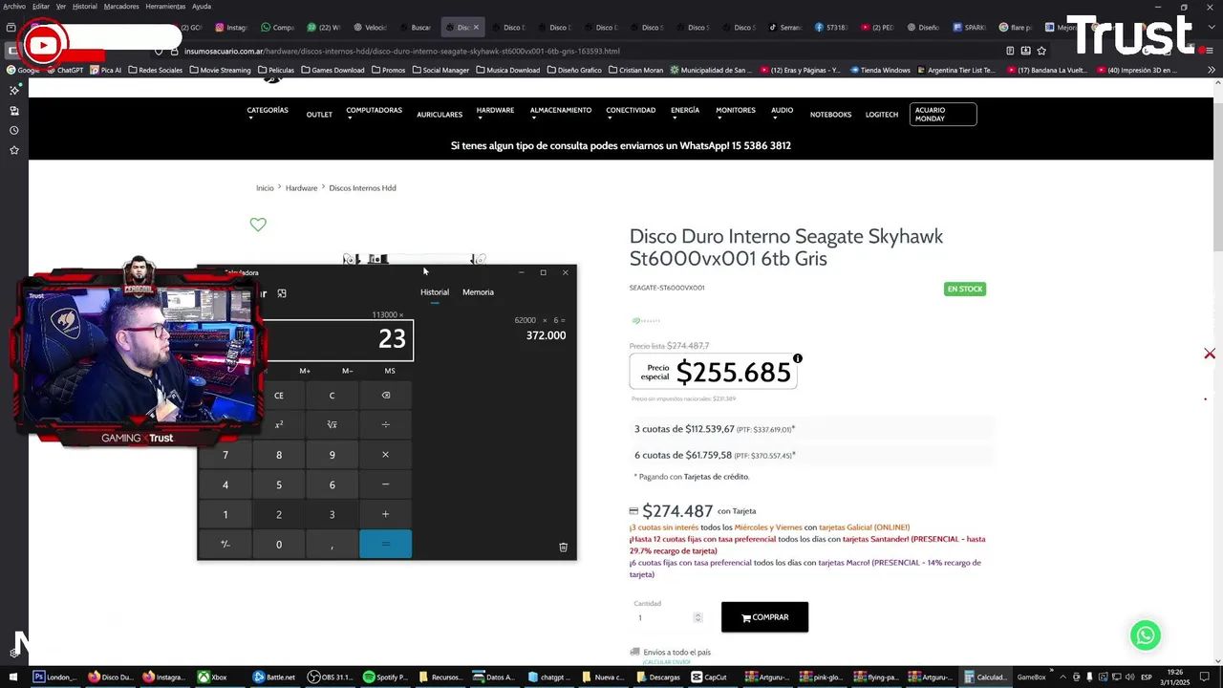This screenshot has height=688, width=1223.
Task: Switch to calculator Historial tab
Action: (435, 292)
